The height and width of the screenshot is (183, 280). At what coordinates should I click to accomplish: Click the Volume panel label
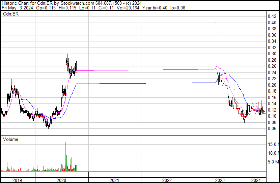coord(10,139)
